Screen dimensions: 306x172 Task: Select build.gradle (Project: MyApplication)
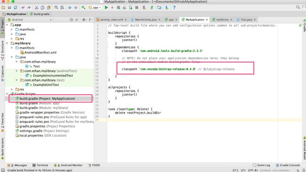[45, 98]
